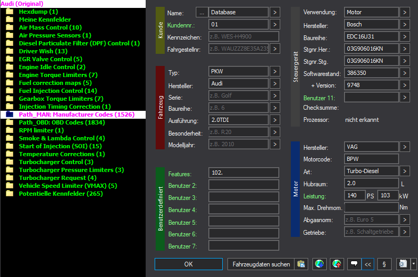
Task: Click the globe download (blue arrow) icon
Action: (319, 264)
